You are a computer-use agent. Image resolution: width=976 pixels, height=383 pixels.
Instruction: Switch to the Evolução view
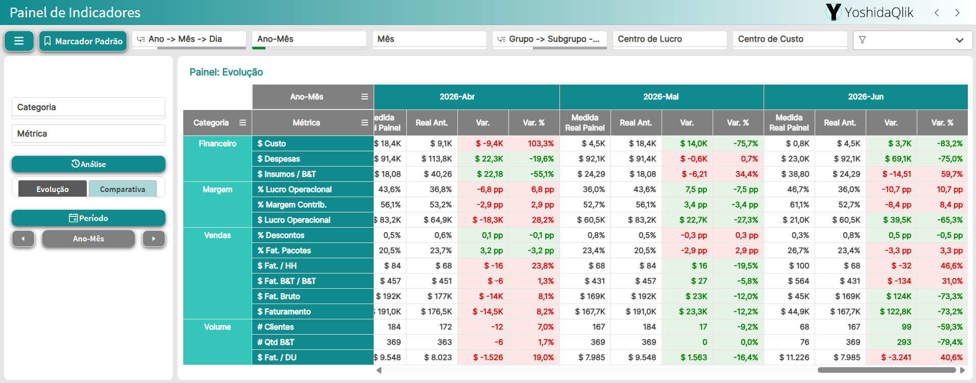[x=53, y=189]
